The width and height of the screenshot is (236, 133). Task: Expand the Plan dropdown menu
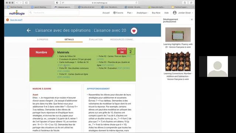coord(130,13)
